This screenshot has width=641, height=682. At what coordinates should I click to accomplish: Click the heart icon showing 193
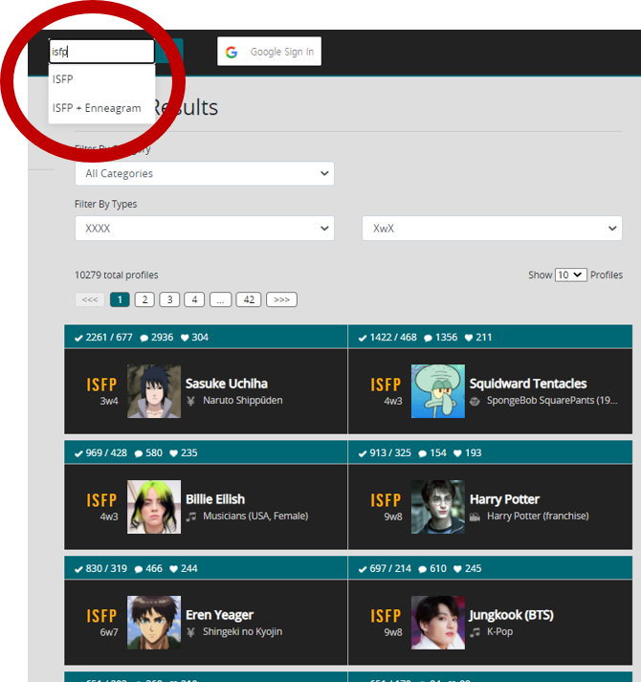click(457, 453)
